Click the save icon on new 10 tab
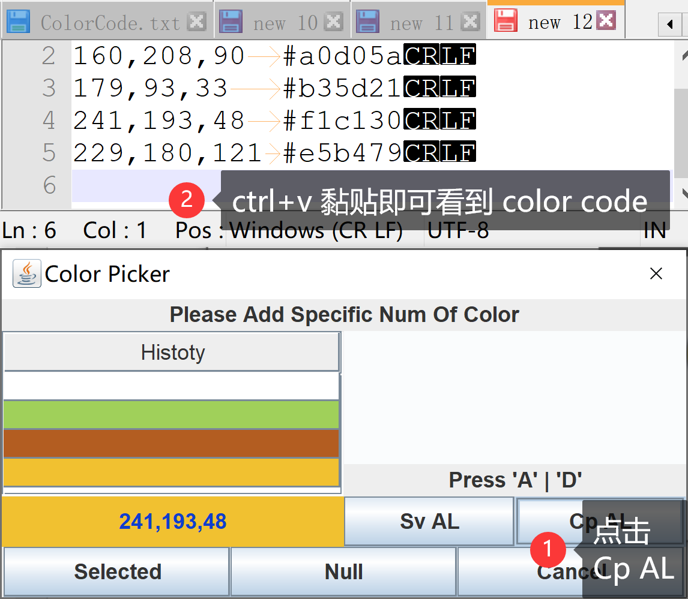The width and height of the screenshot is (688, 599). tap(231, 22)
